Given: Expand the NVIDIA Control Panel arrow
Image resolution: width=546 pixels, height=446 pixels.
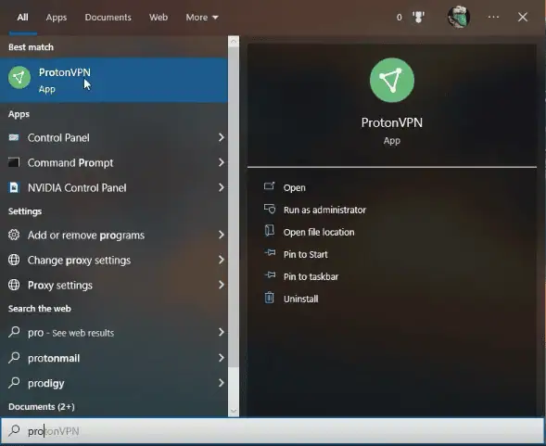Looking at the screenshot, I should (222, 187).
